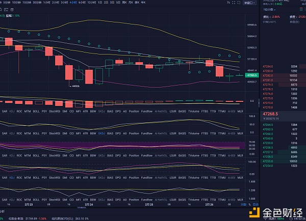
Task: Click ask price 47282.0 in order book
Action: [268, 75]
